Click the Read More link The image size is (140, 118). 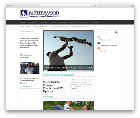click(74, 89)
